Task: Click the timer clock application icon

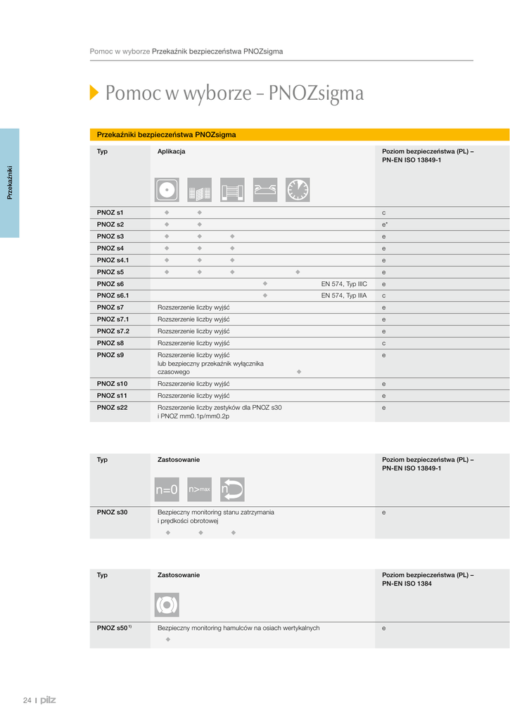Action: (x=298, y=190)
